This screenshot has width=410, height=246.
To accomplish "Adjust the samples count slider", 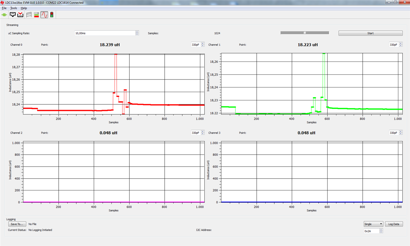I will 305,33.
